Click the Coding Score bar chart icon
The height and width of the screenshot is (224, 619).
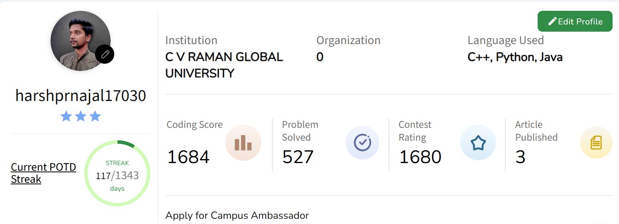(243, 143)
